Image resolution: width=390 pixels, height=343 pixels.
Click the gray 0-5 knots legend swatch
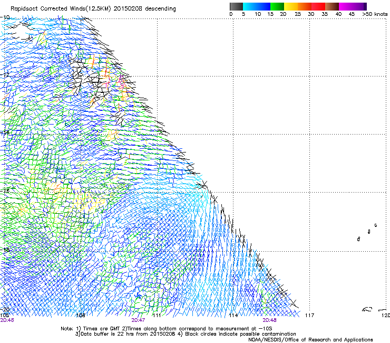pos(236,6)
